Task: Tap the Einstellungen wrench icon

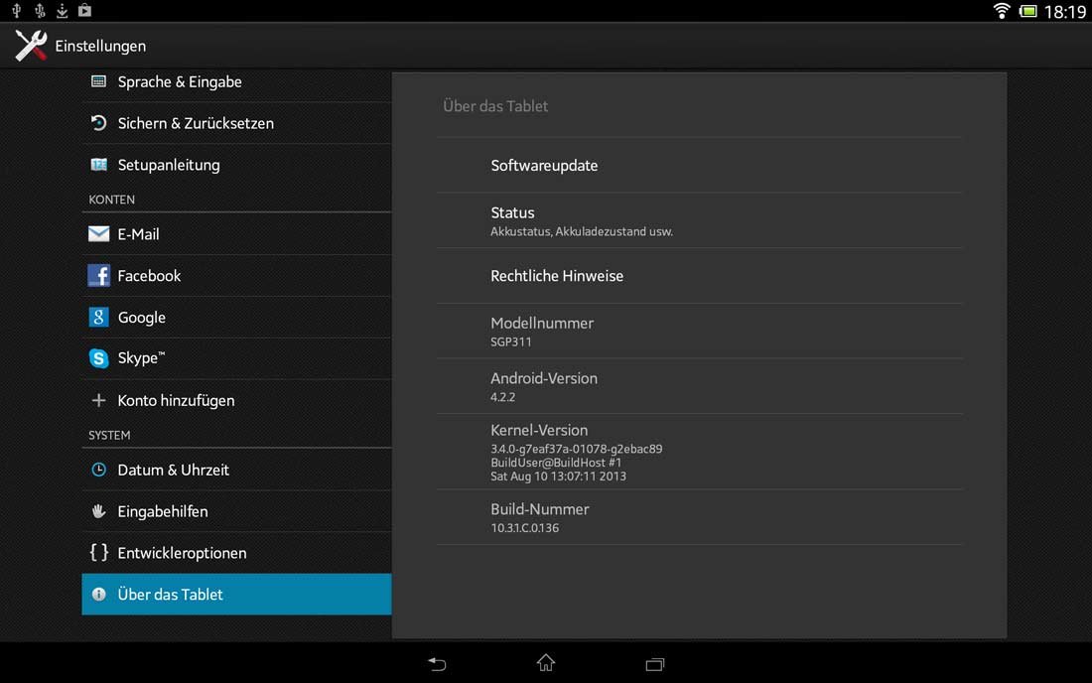Action: click(31, 46)
